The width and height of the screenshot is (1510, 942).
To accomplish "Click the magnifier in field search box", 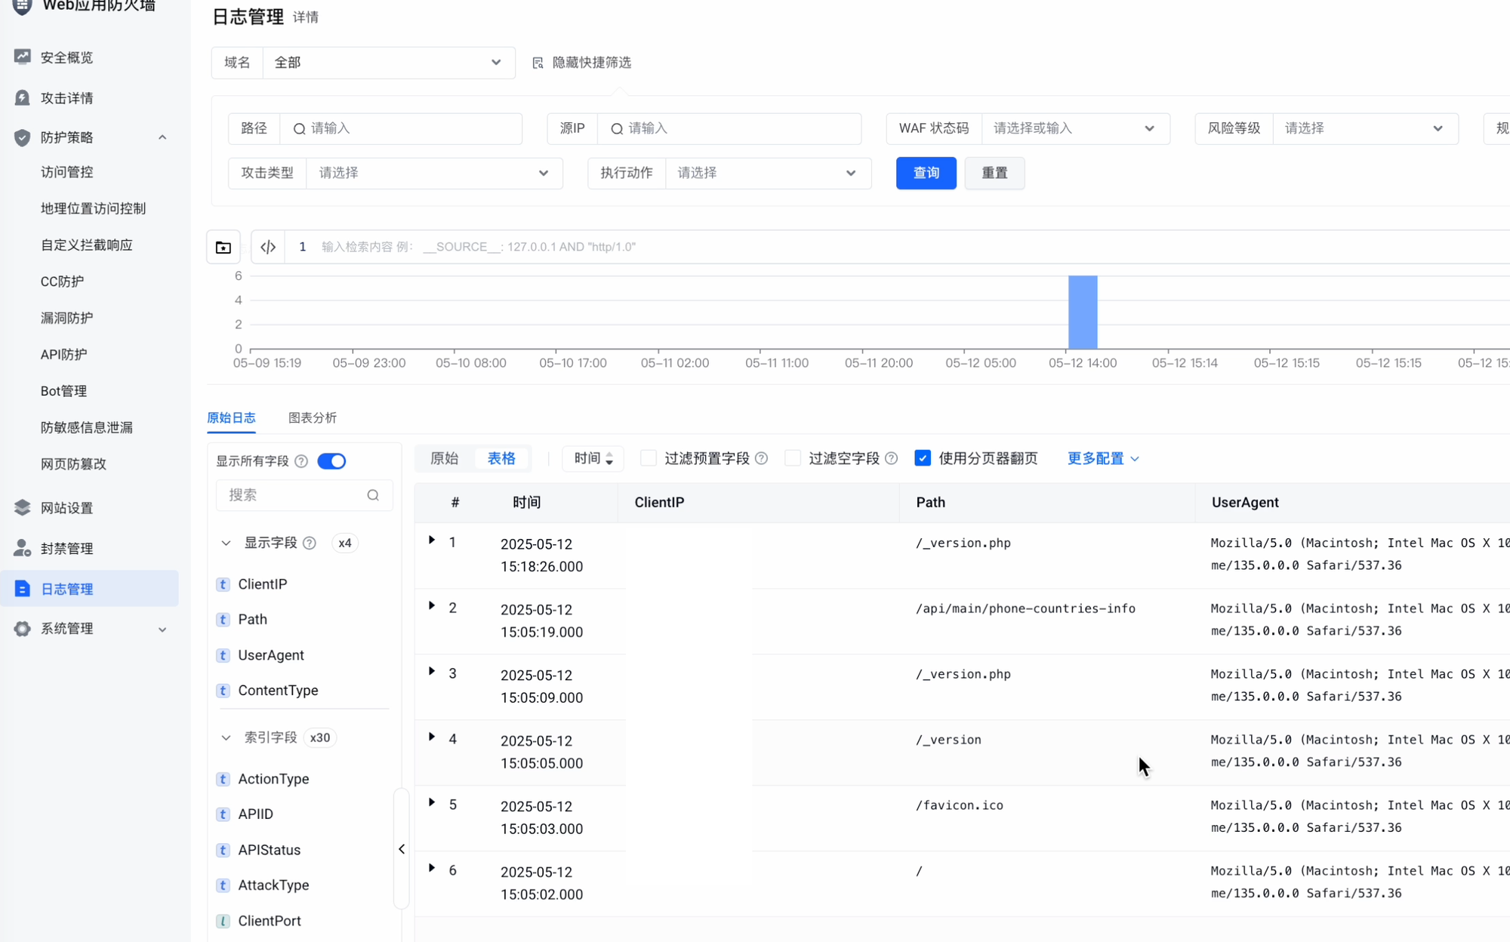I will [x=373, y=495].
